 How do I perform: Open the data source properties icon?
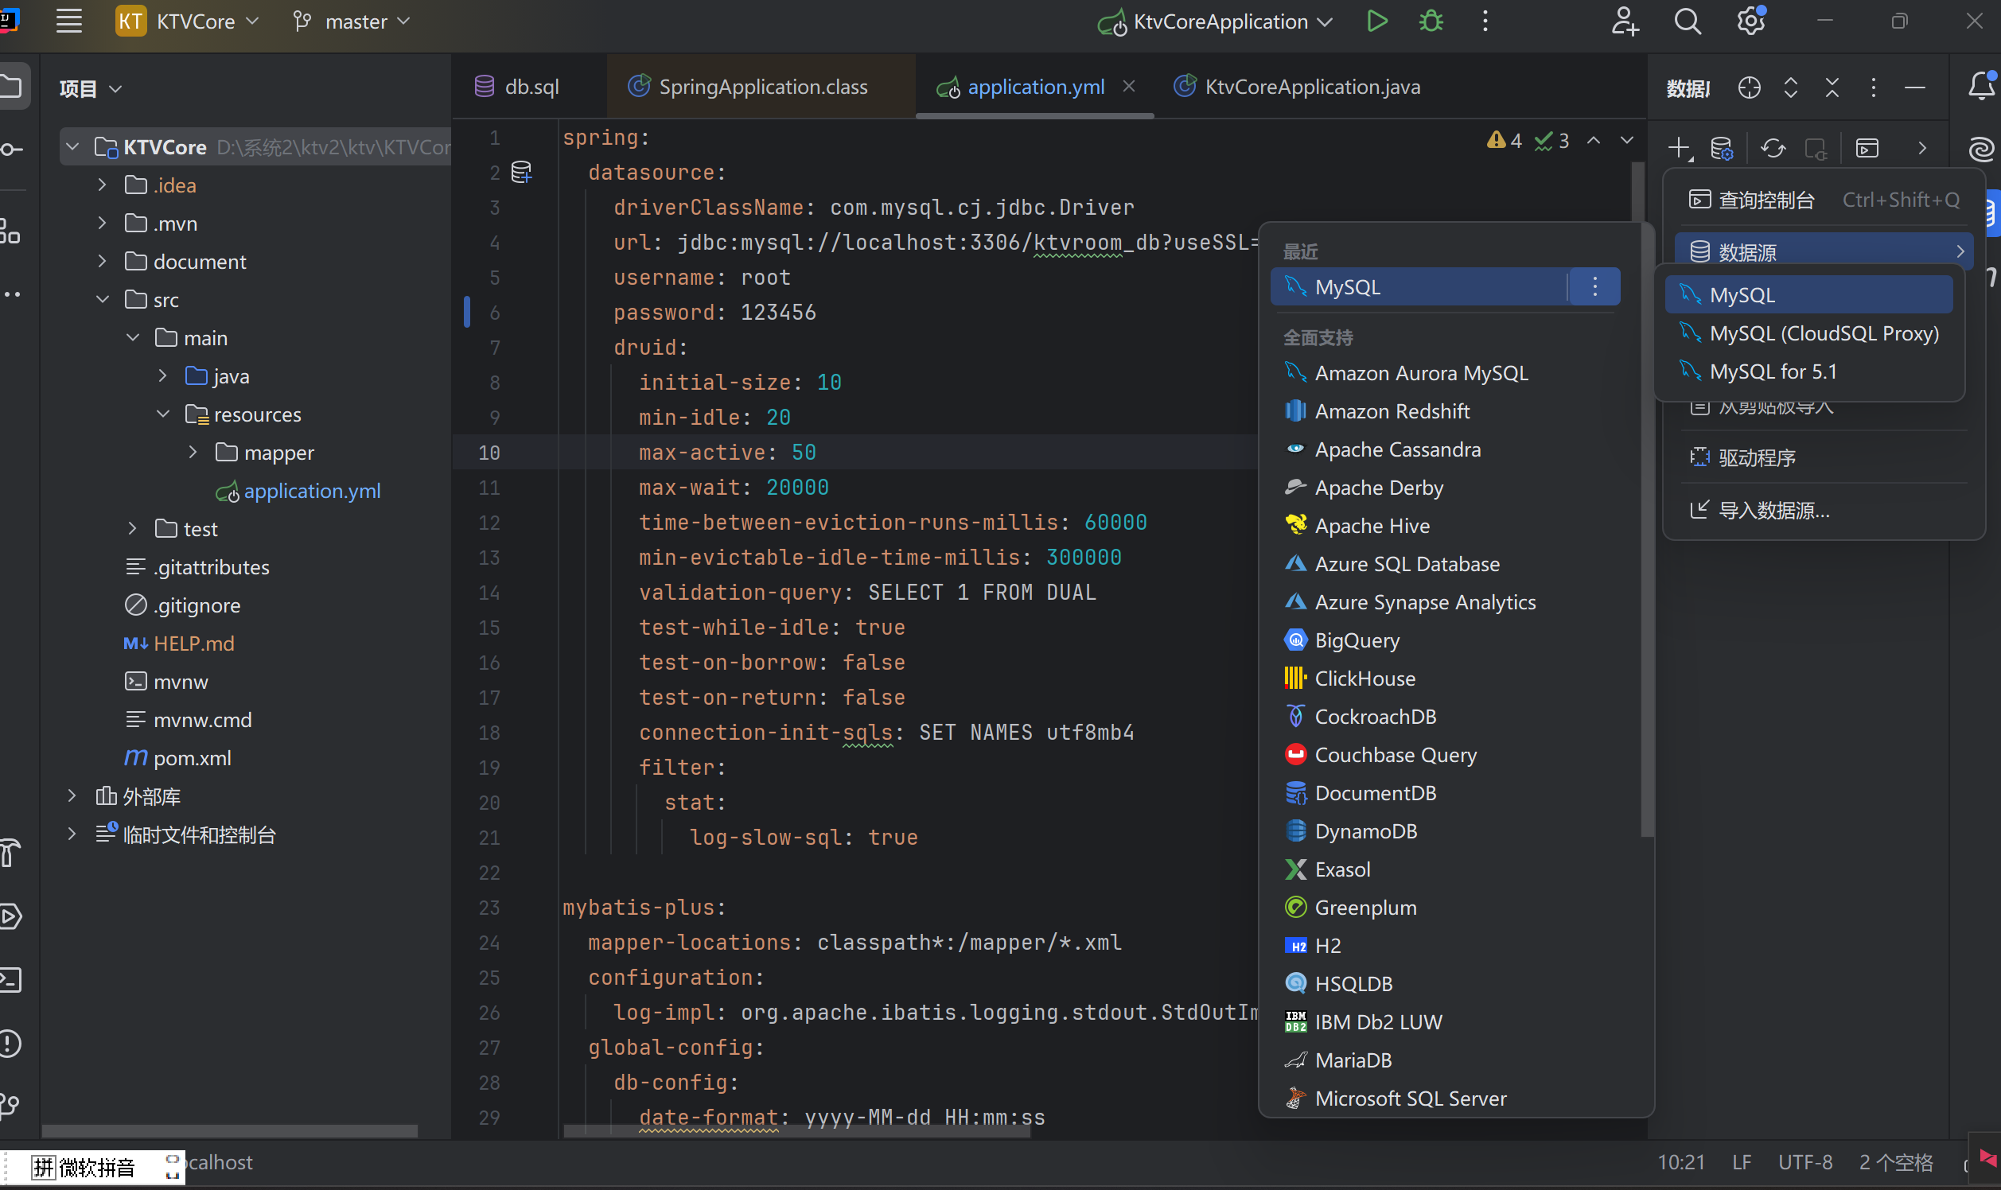[x=1721, y=148]
